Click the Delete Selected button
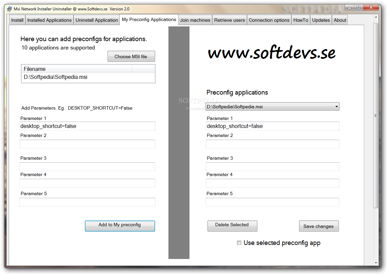The image size is (388, 275). tap(232, 226)
